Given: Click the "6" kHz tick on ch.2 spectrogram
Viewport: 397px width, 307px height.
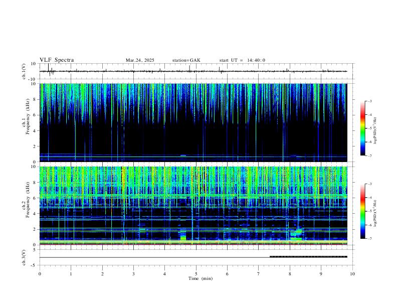Looking at the screenshot, I should click(x=35, y=198).
